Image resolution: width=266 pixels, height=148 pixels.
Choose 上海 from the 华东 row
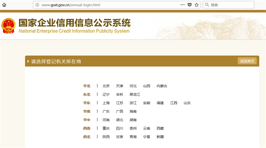tap(106, 103)
